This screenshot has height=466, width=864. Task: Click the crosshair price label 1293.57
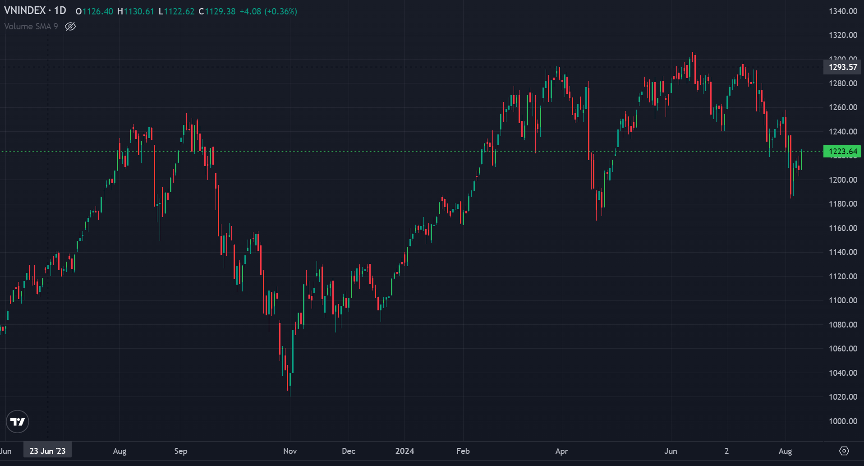(842, 67)
